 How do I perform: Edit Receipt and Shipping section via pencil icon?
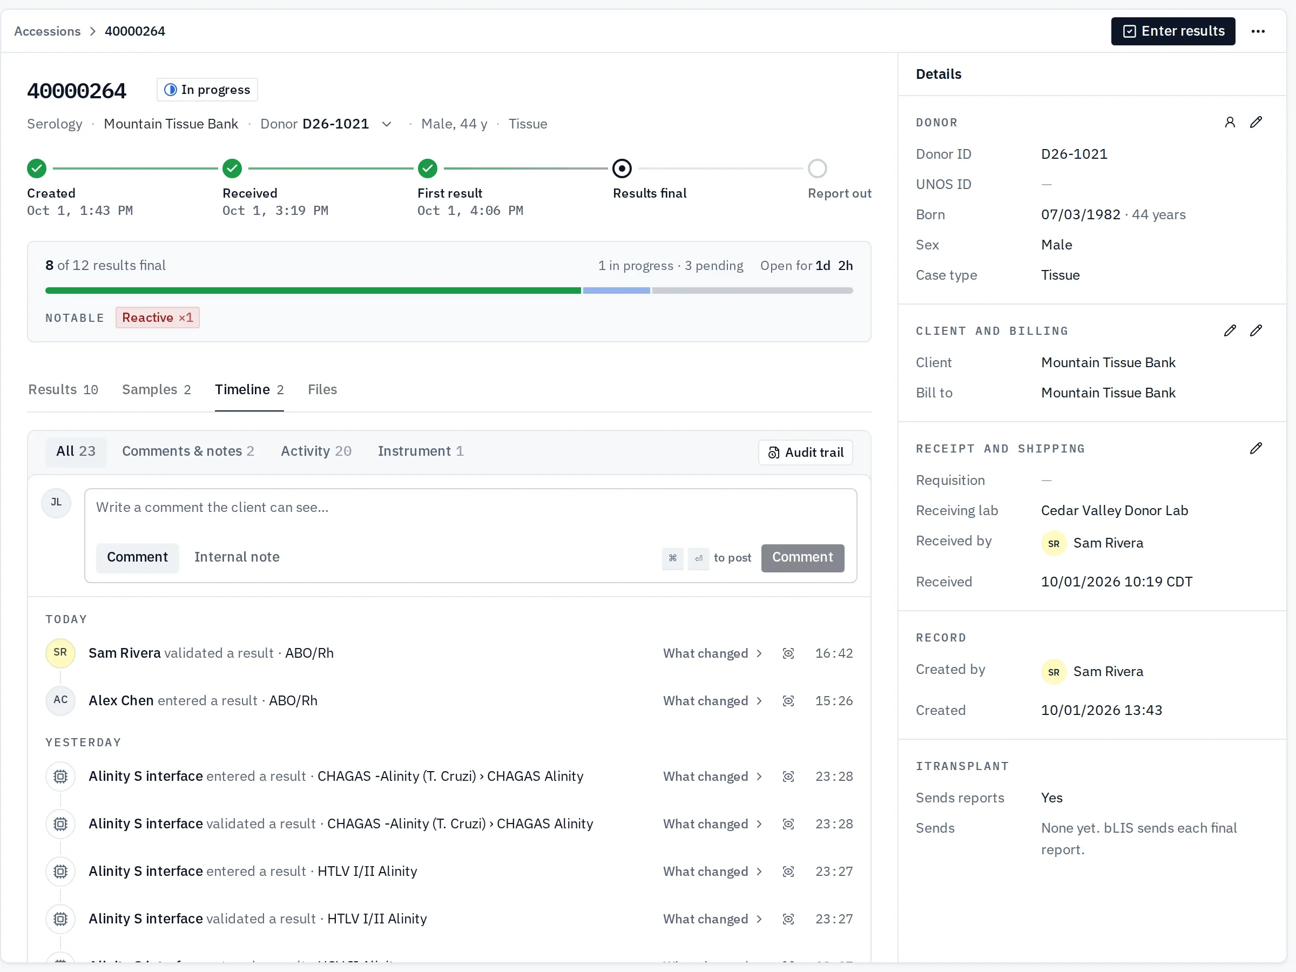pyautogui.click(x=1255, y=448)
